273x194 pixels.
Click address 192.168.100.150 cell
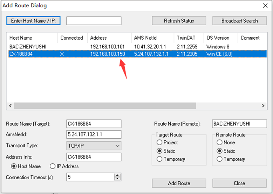pos(107,54)
